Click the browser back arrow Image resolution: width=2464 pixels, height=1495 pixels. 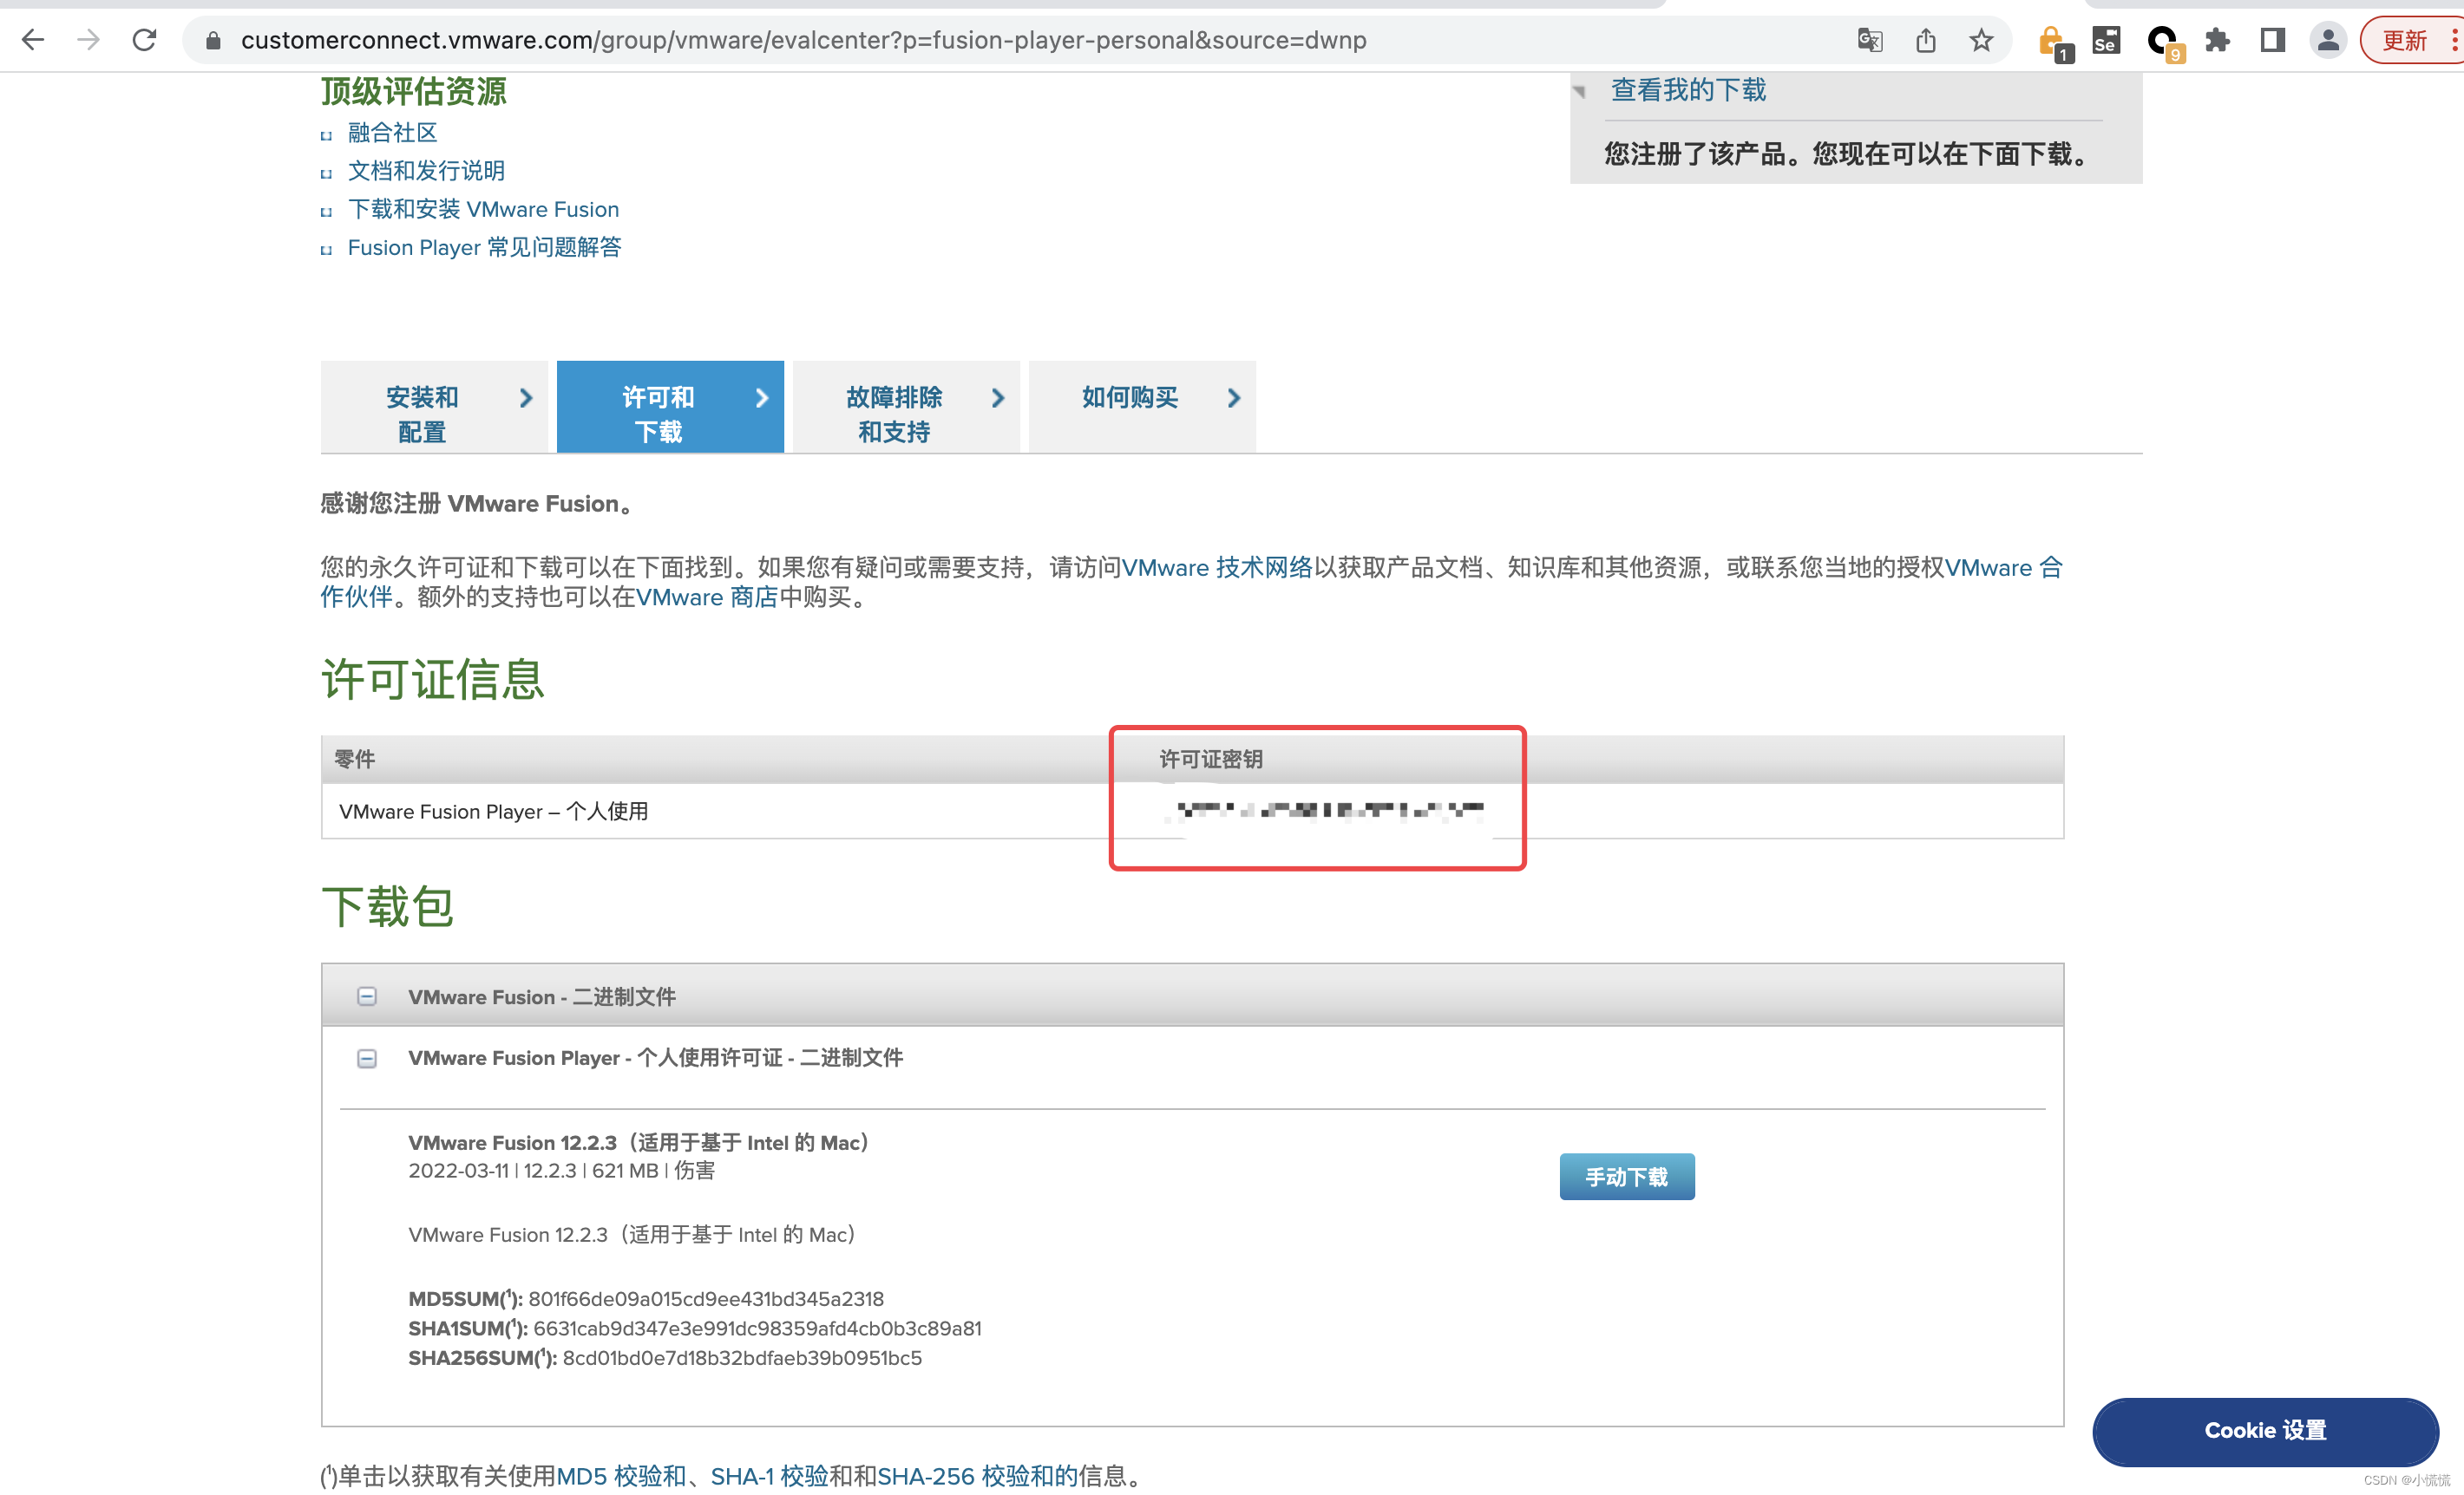click(33, 40)
